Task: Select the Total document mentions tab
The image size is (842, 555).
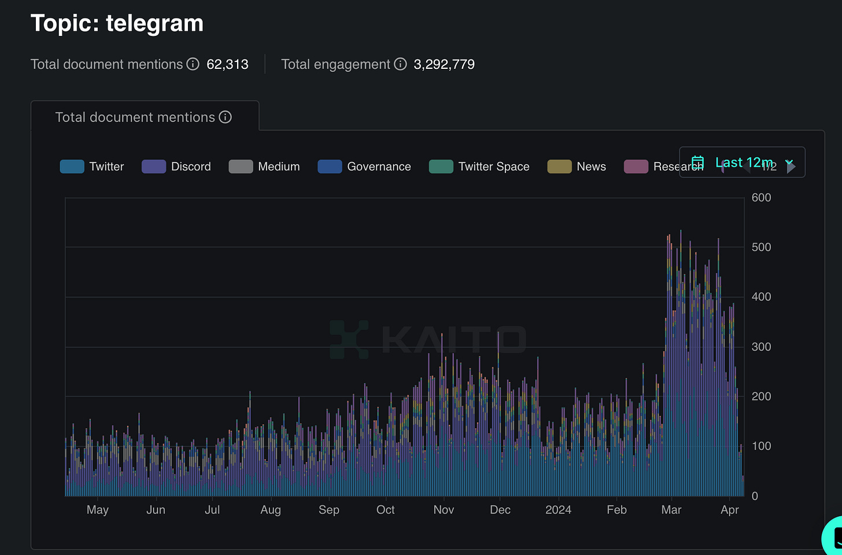Action: click(x=145, y=117)
